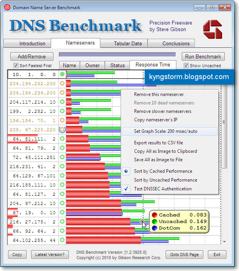Viewport: 239px width, 271px height.
Task: Open the Introduction tab
Action: tap(27, 43)
